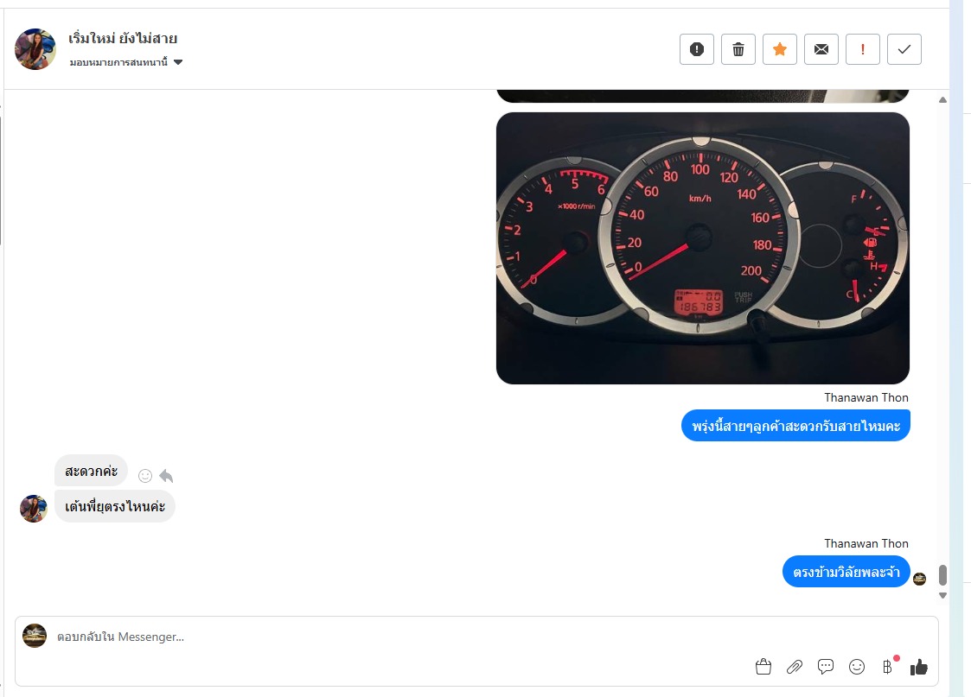This screenshot has height=697, width=971.
Task: Send a thumbs-up like
Action: (919, 667)
